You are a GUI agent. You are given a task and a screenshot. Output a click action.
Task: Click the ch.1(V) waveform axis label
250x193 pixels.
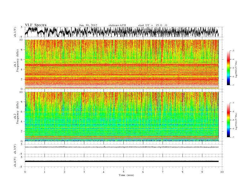click(15, 32)
